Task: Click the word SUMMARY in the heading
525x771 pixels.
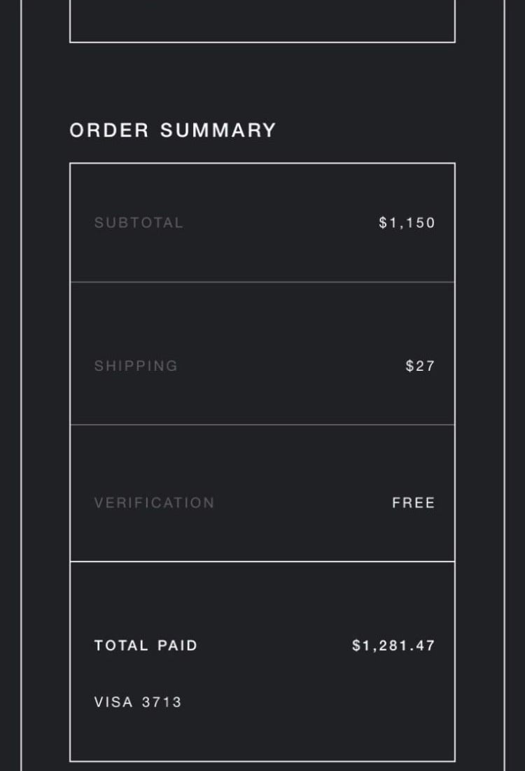Action: click(218, 130)
